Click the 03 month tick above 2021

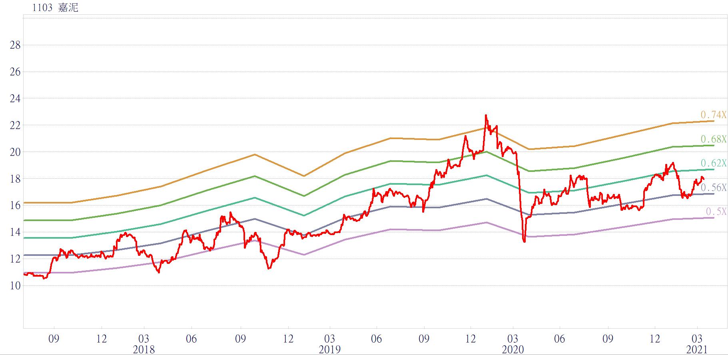[697, 339]
